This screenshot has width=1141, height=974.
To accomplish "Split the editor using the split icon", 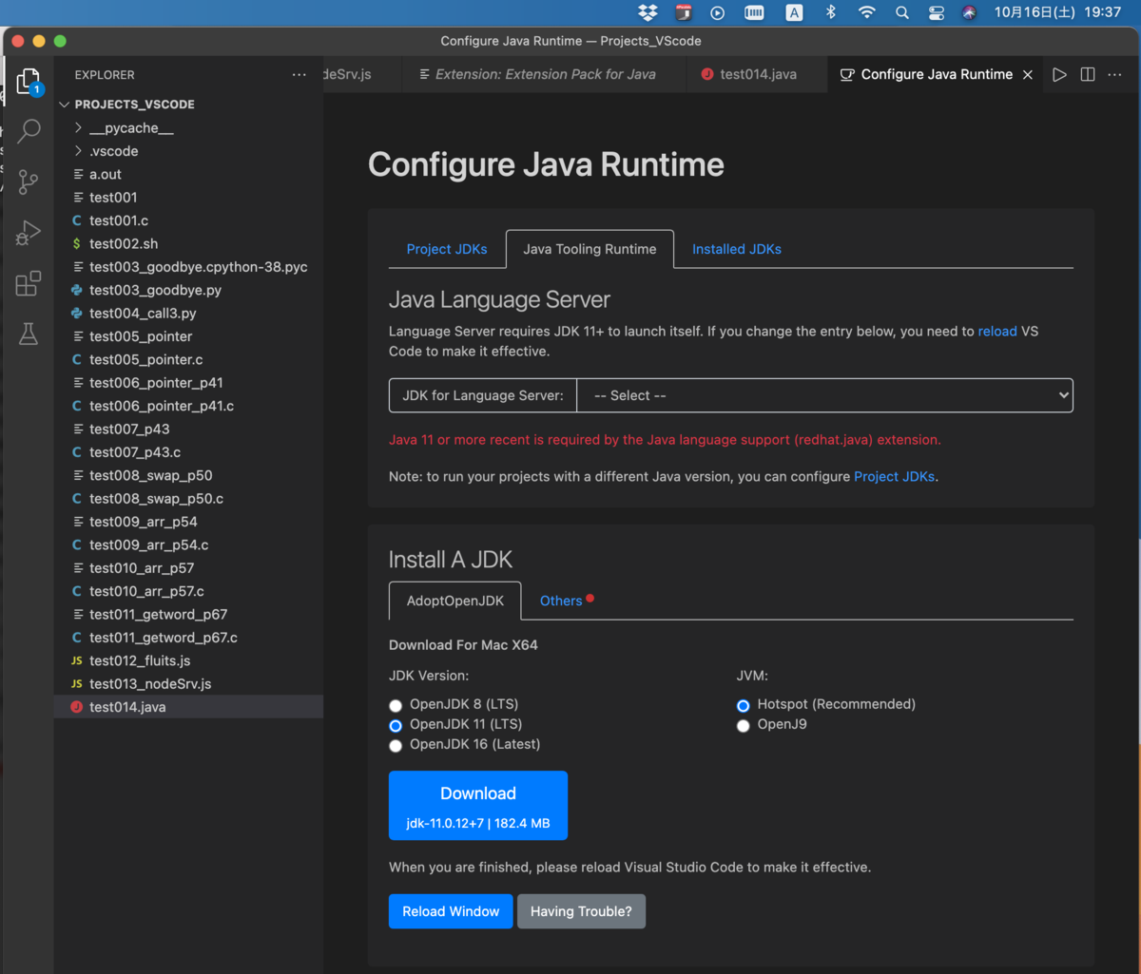I will pyautogui.click(x=1087, y=74).
